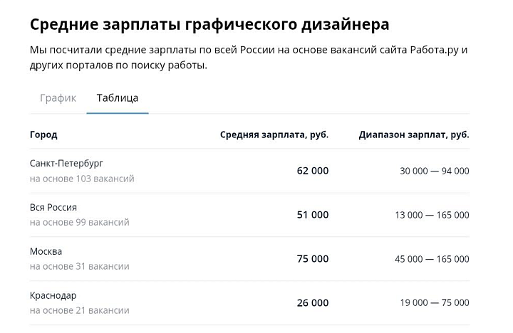Click the 62 000 average salary value
This screenshot has height=333, width=513.
[312, 171]
